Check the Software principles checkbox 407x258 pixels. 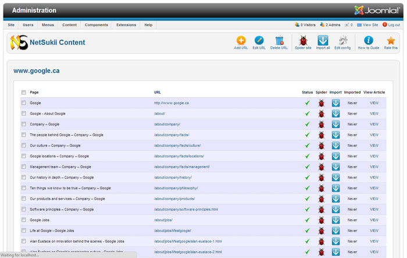pyautogui.click(x=24, y=209)
